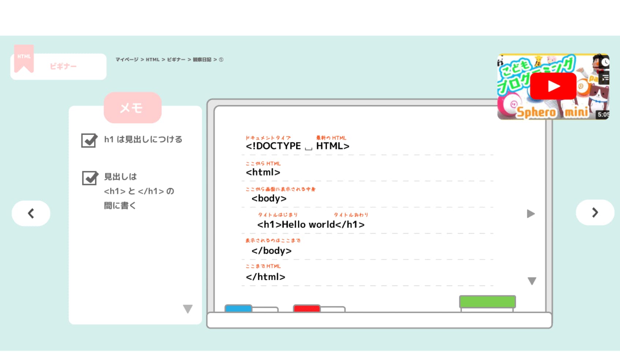
Task: Click ビギナー in the breadcrumb trail
Action: pos(176,60)
